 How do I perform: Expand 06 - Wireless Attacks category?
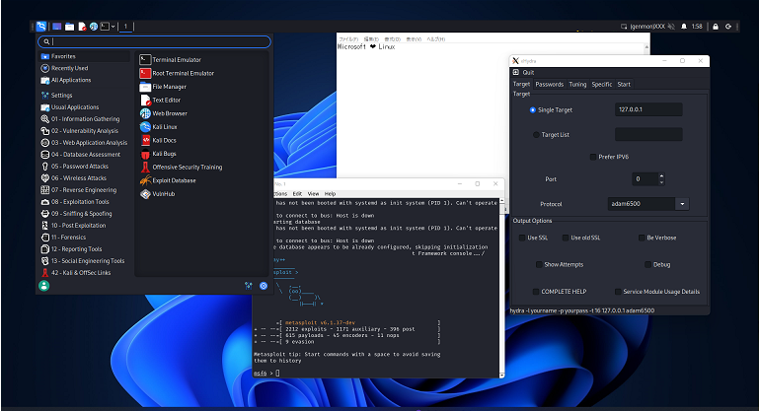point(85,178)
